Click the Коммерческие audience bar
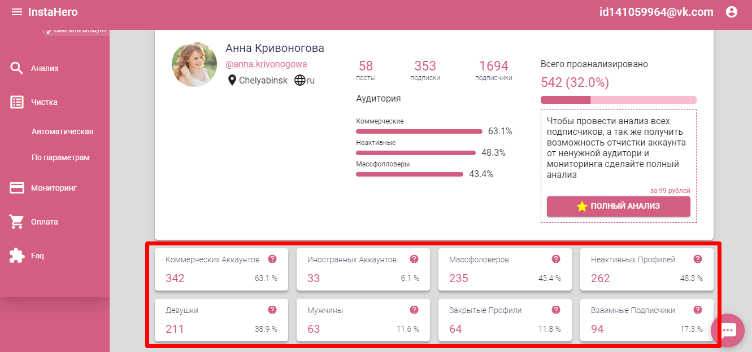752x352 pixels. (x=419, y=131)
